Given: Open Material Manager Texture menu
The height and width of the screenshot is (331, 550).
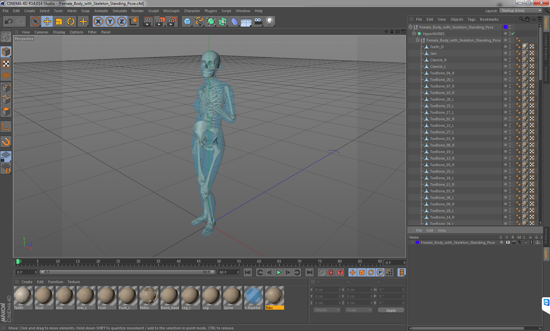Looking at the screenshot, I should coord(74,282).
